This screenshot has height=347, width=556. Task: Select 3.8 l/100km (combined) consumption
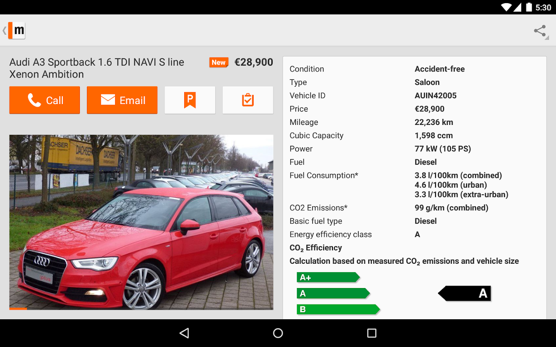pyautogui.click(x=458, y=175)
